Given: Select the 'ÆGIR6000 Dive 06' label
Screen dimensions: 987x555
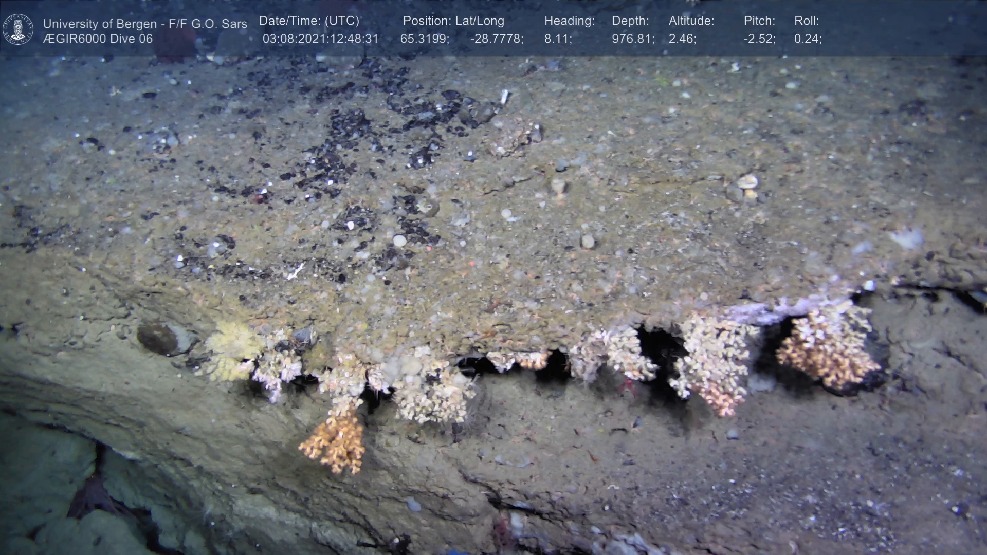Looking at the screenshot, I should tap(98, 39).
